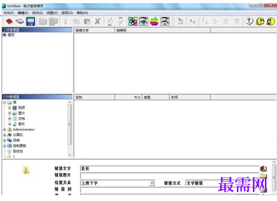277x201 pixels.
Task: Expand the 网络 tree node
Action: [x=5, y=140]
